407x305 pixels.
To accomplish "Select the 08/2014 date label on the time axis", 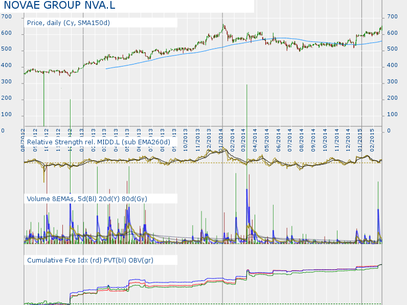I will coord(302,140).
